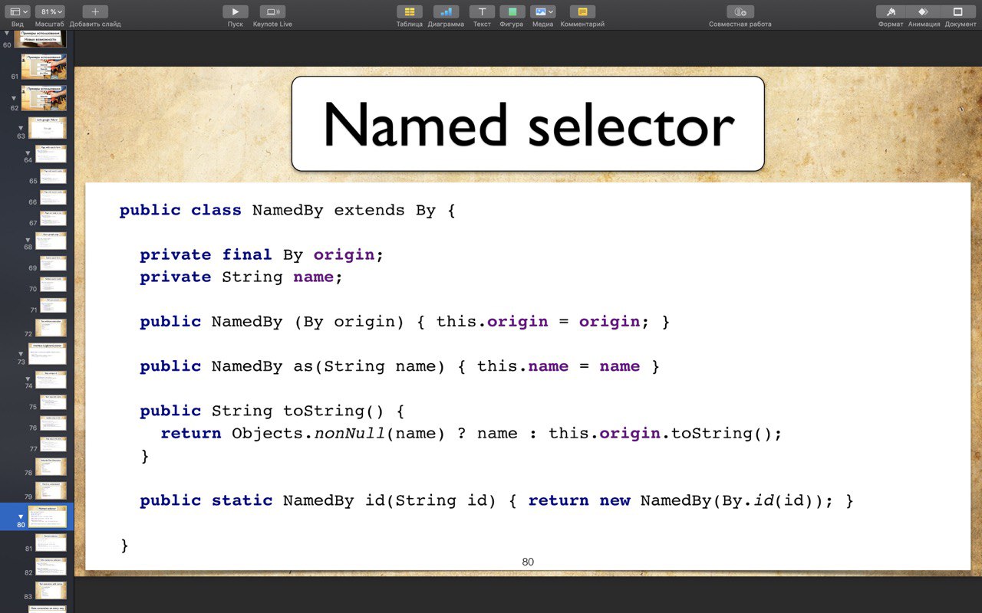Open the Масштаб 81% zoom dropdown

tap(50, 11)
